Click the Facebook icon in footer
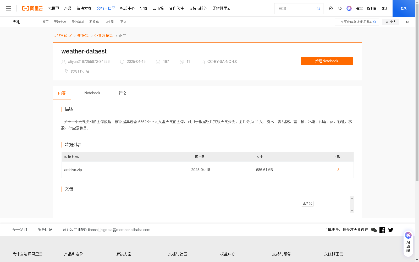 [x=382, y=230]
